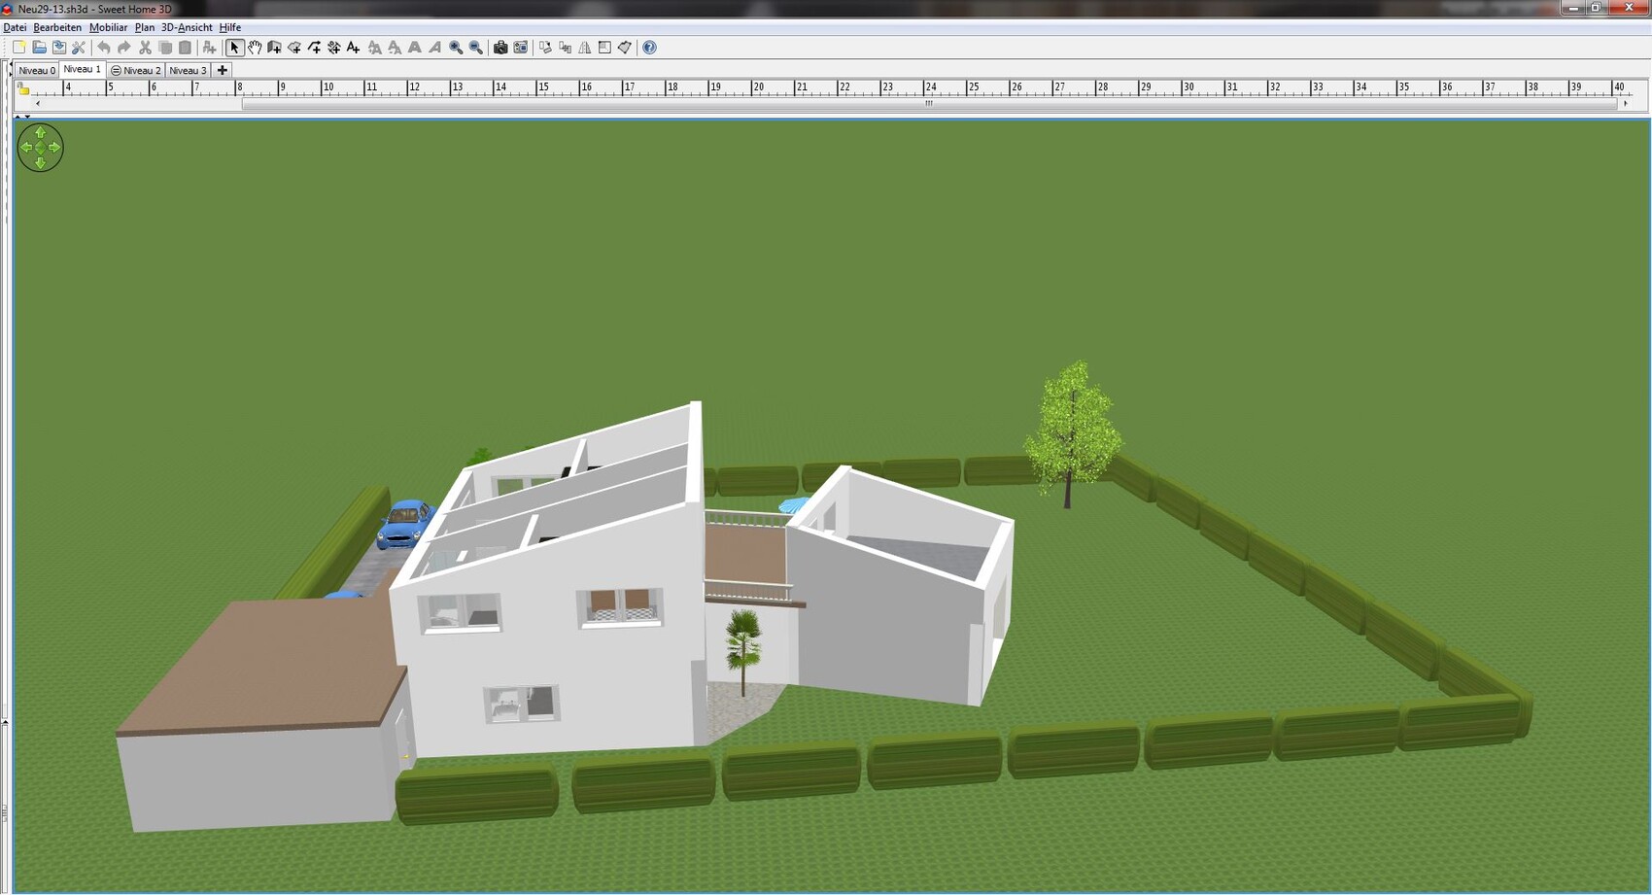This screenshot has height=895, width=1652.
Task: Add a new level with plus button
Action: (x=223, y=71)
